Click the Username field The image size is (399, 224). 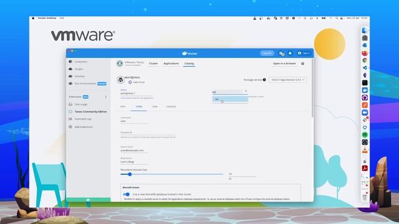(x=135, y=121)
